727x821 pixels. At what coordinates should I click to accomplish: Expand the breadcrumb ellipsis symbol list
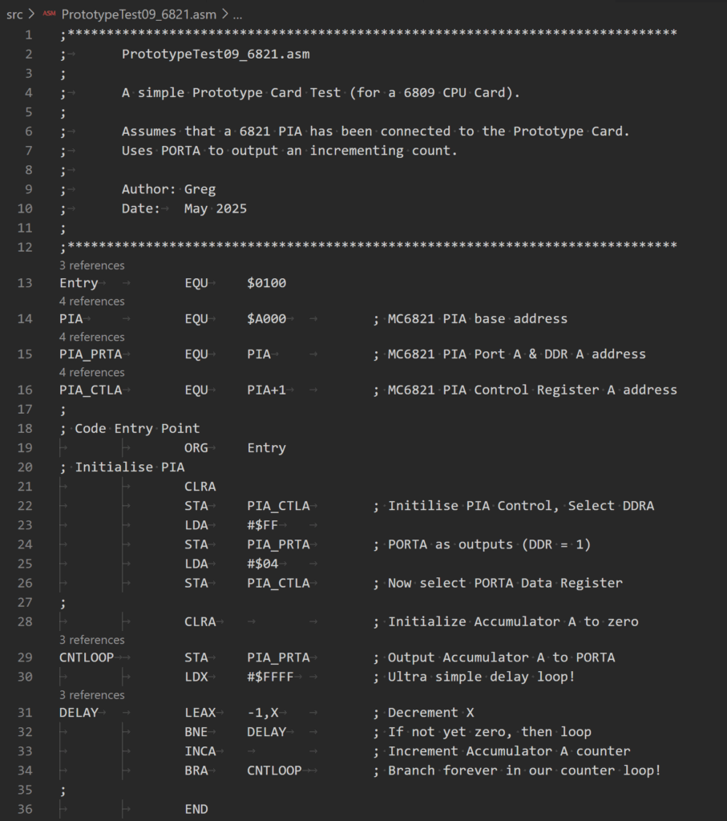(237, 14)
